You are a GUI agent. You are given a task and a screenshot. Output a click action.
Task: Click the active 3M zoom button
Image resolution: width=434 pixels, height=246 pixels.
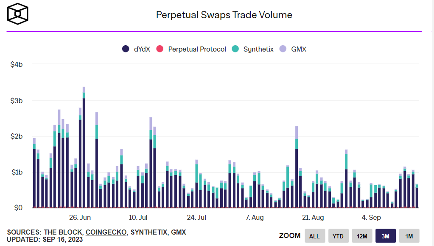pos(385,235)
